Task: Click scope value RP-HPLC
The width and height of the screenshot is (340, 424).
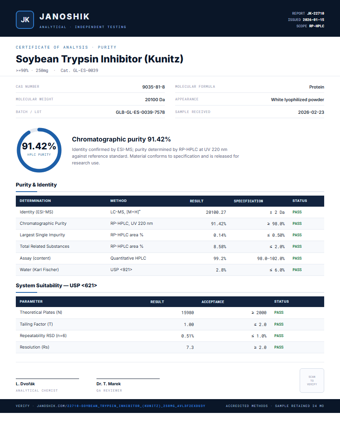Action: (x=316, y=26)
